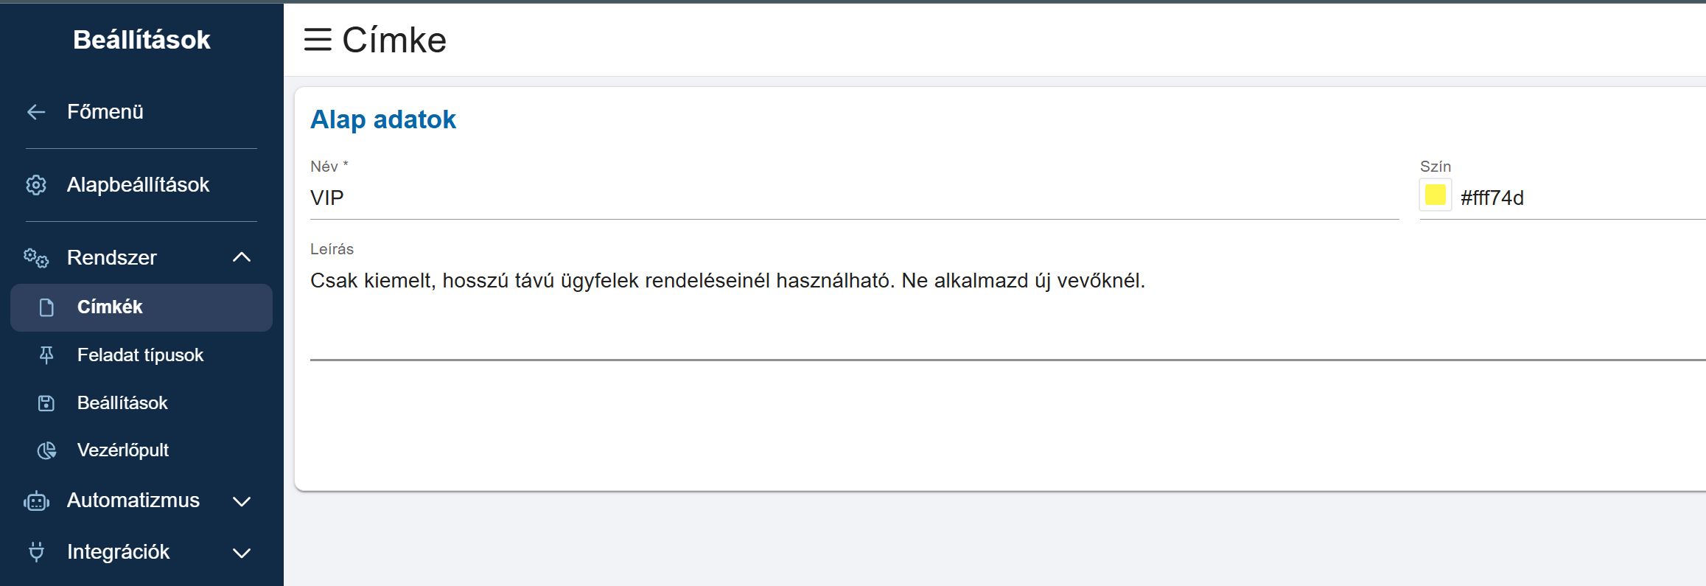Image resolution: width=1706 pixels, height=586 pixels.
Task: Click the back arrow next to Főmenü
Action: click(36, 112)
